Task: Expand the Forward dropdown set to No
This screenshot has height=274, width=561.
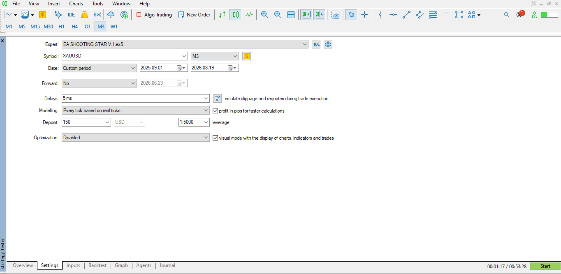Action: click(133, 83)
